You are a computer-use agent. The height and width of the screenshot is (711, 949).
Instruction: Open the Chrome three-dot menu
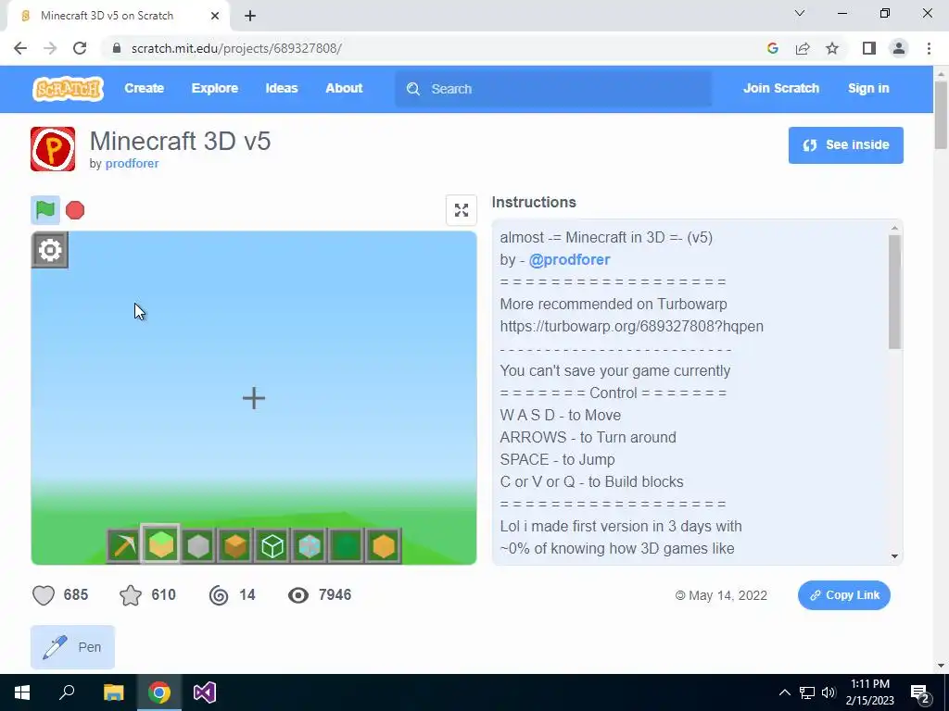tap(929, 48)
